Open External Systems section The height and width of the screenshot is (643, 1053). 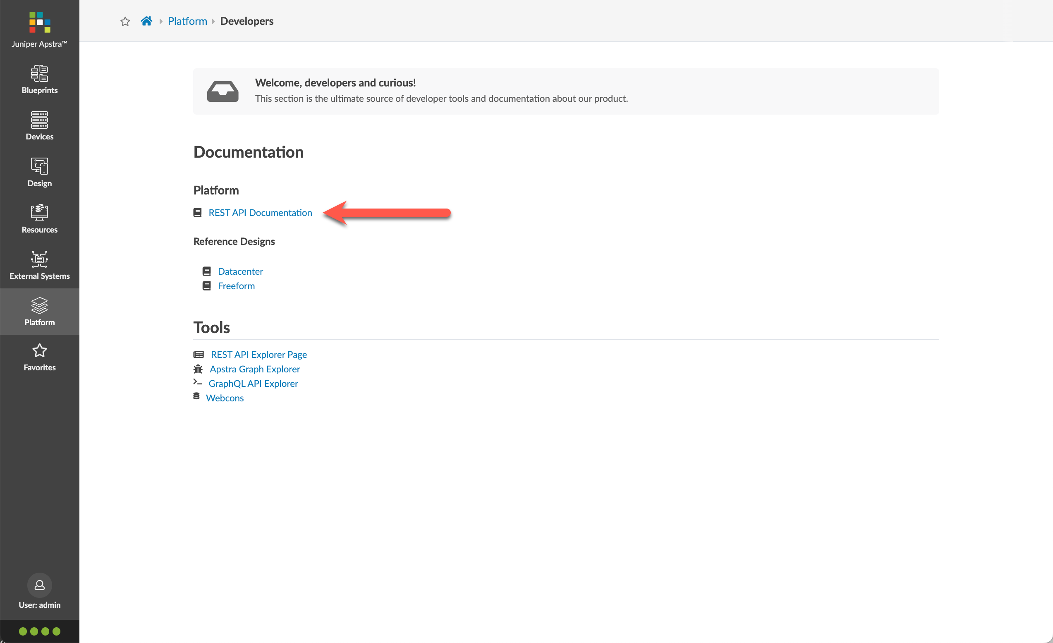pos(39,265)
